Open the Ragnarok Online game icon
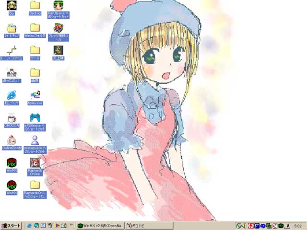This screenshot has width=307, height=230. [x=35, y=162]
